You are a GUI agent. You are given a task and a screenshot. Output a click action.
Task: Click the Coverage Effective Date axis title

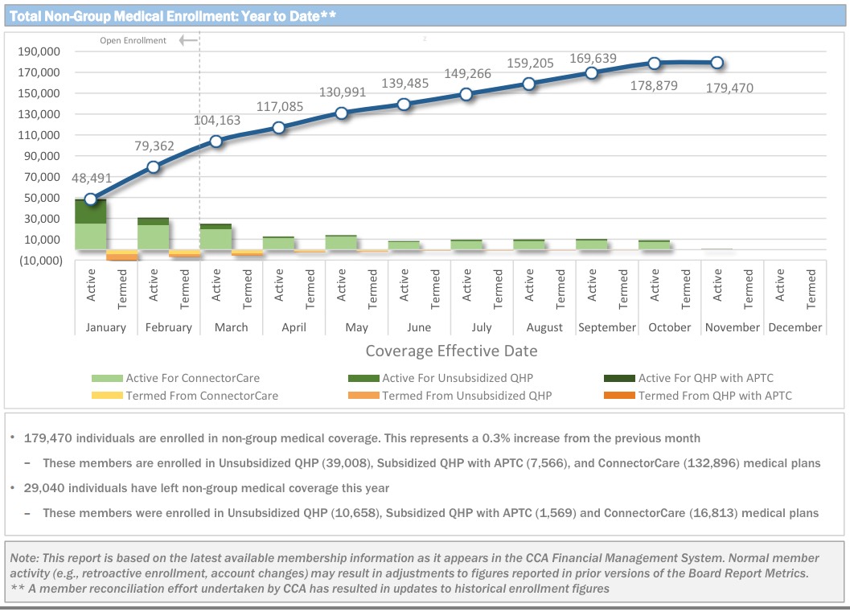(451, 351)
